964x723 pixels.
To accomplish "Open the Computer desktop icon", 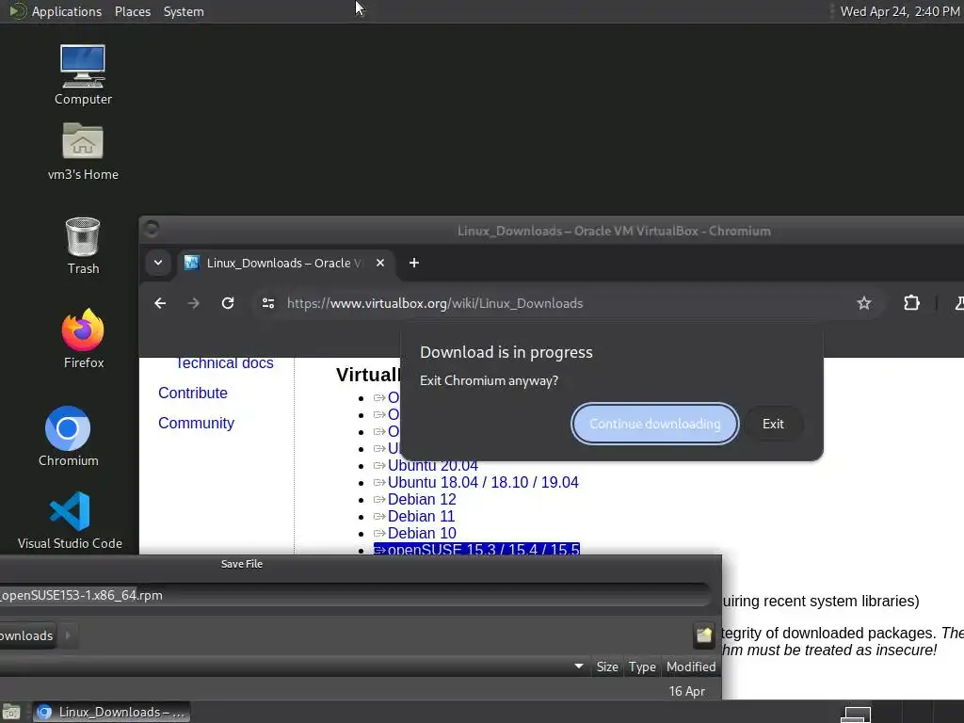I will (83, 74).
